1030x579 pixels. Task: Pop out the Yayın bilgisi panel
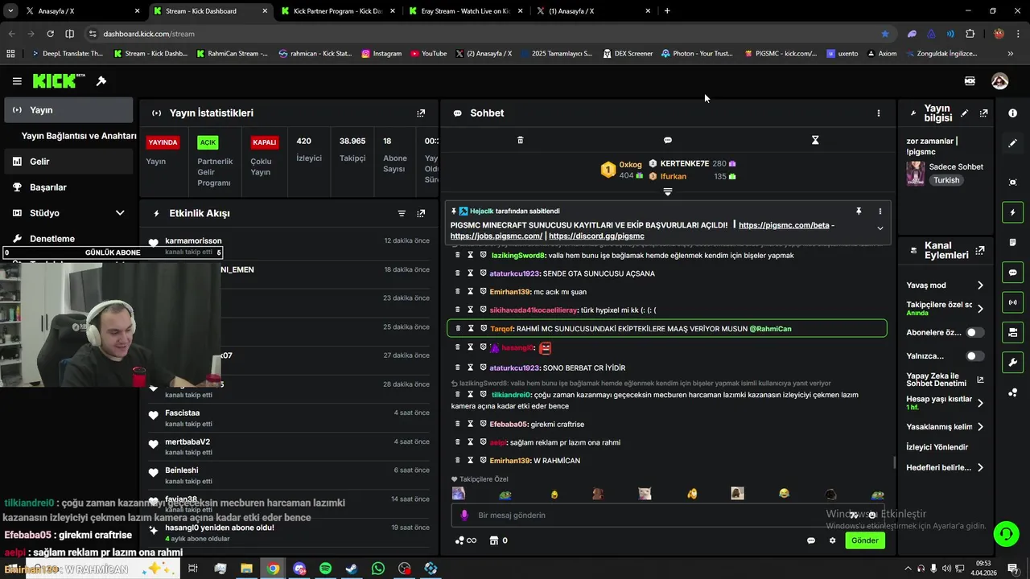(983, 113)
